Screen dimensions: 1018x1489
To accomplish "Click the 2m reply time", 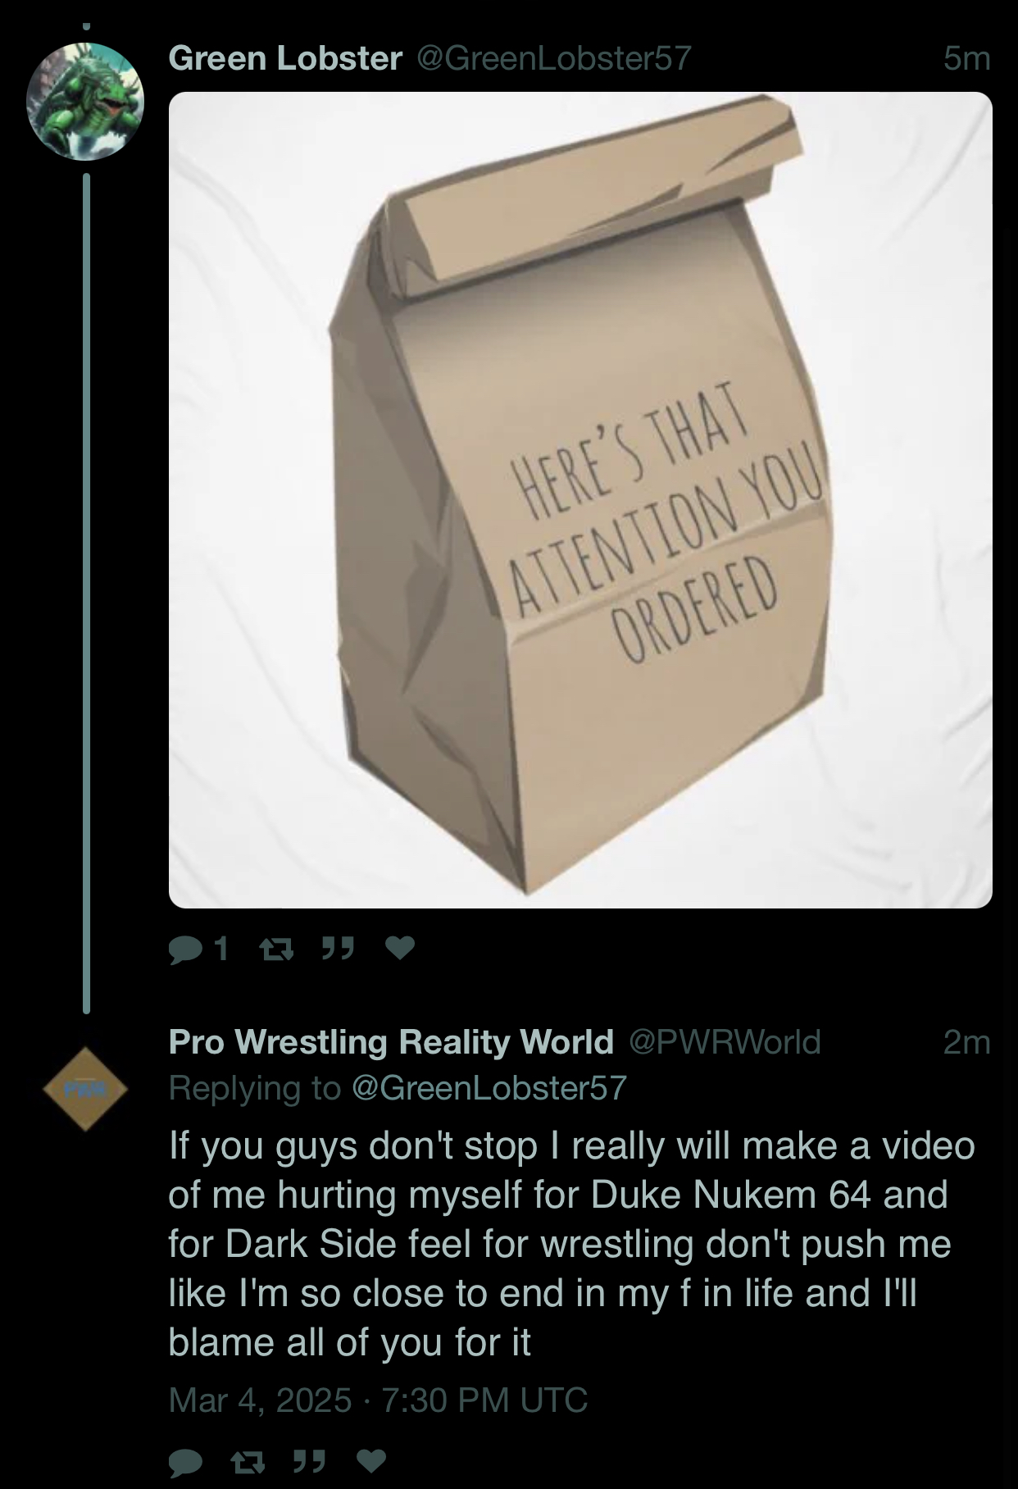I will 966,1042.
